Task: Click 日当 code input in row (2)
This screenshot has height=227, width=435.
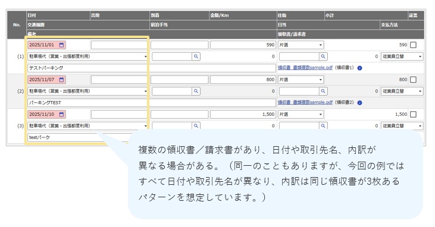Action: (299, 91)
